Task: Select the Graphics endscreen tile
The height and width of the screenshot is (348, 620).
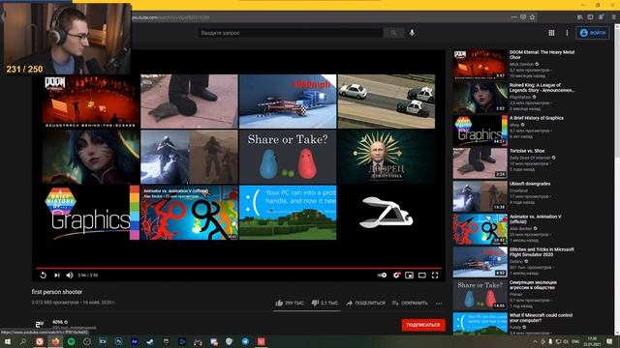Action: tap(91, 213)
